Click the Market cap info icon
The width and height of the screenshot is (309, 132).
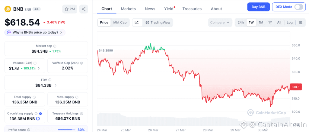click(55, 46)
